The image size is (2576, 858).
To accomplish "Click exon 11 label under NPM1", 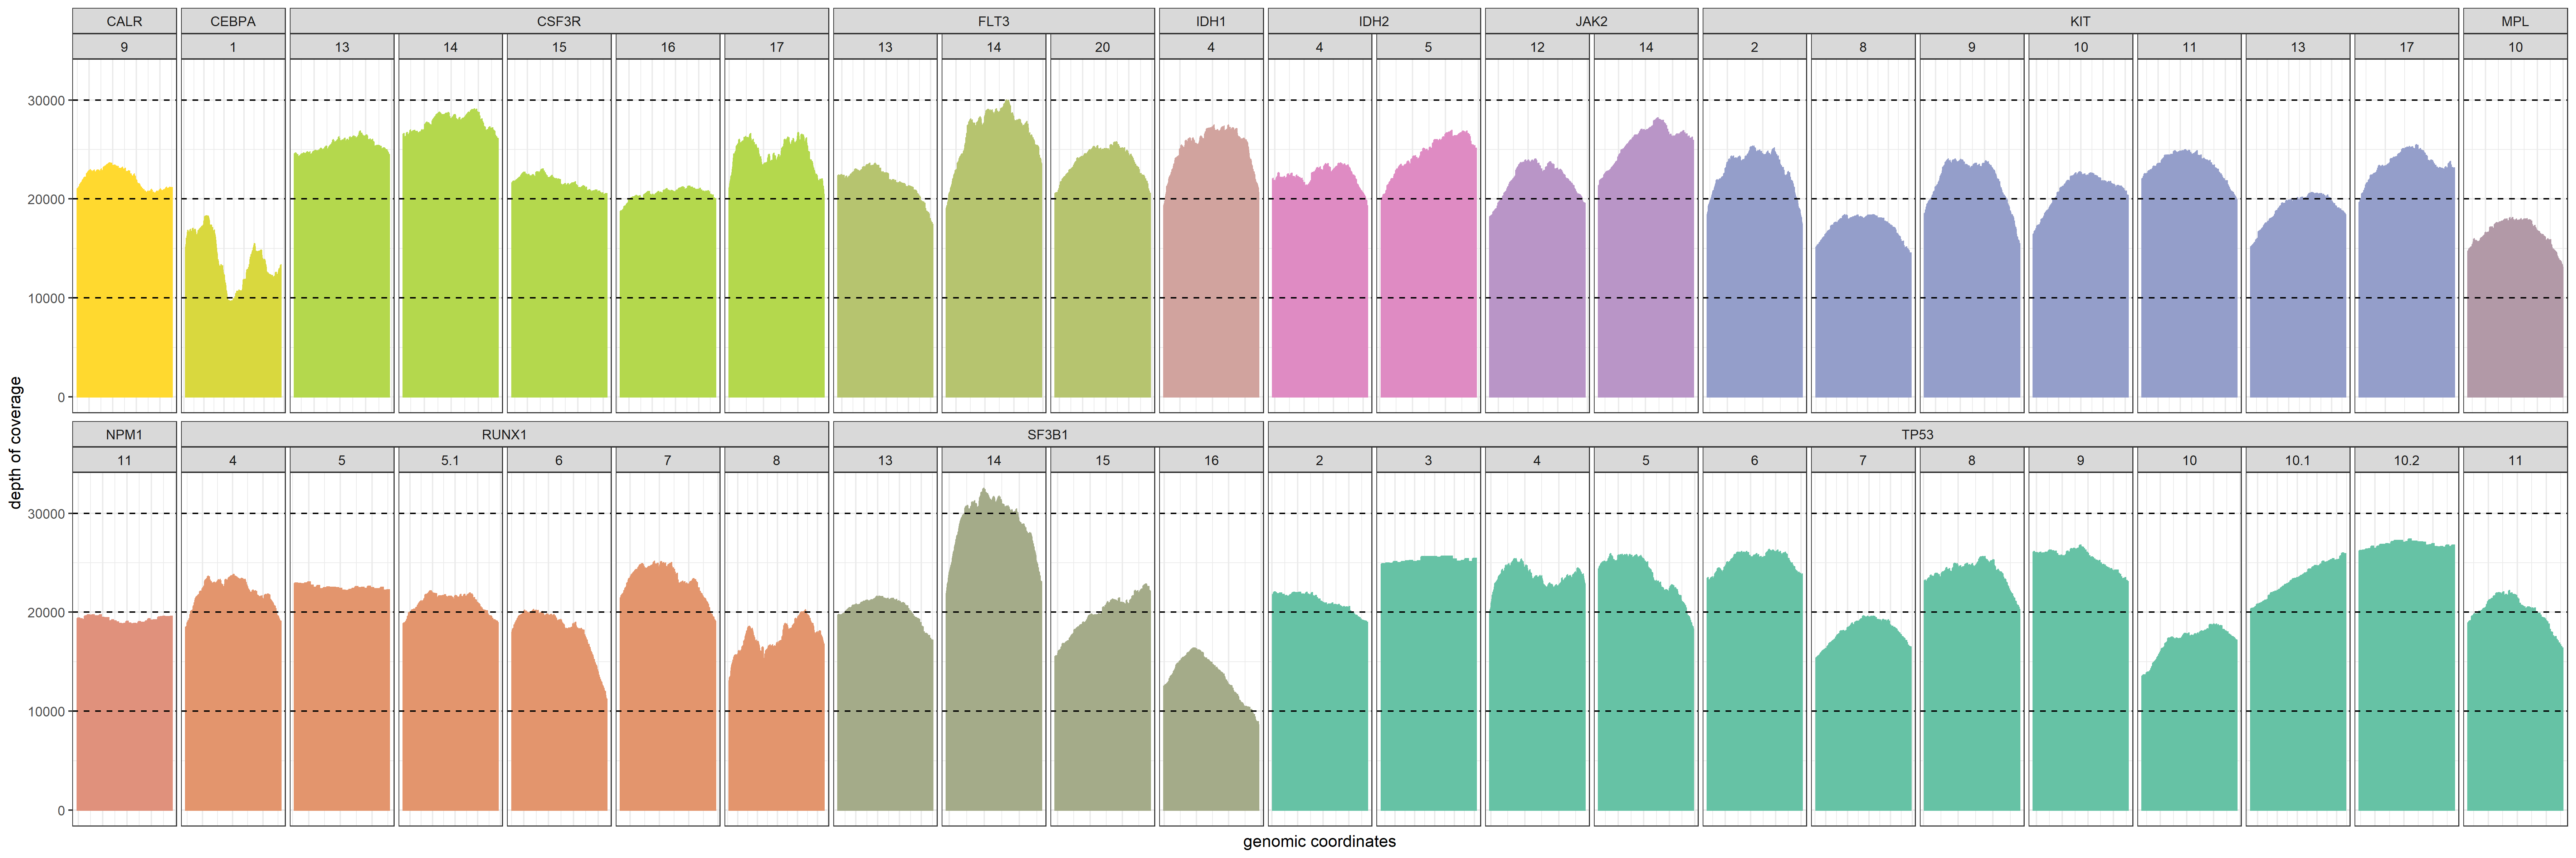I will 124,460.
